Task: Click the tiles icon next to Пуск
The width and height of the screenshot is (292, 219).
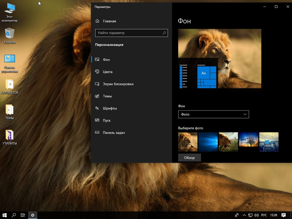Action: pos(97,120)
